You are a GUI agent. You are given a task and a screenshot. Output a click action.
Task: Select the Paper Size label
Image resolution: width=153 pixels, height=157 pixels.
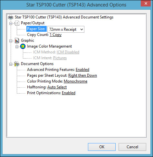36,29
